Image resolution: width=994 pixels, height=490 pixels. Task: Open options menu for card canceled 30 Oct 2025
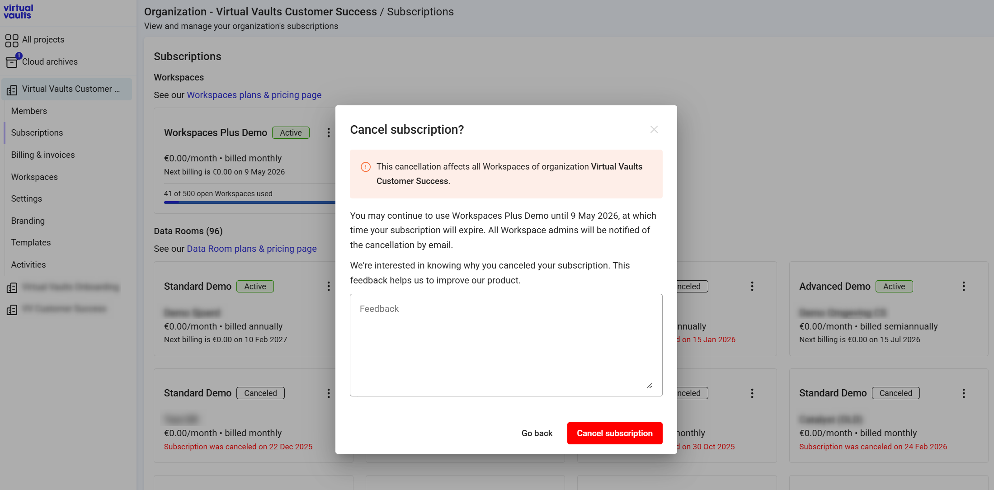[x=752, y=393]
